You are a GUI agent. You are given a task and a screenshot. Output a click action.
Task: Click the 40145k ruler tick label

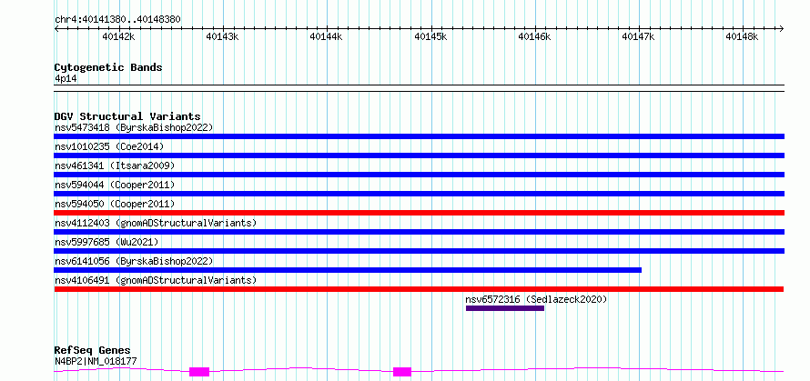tap(430, 36)
